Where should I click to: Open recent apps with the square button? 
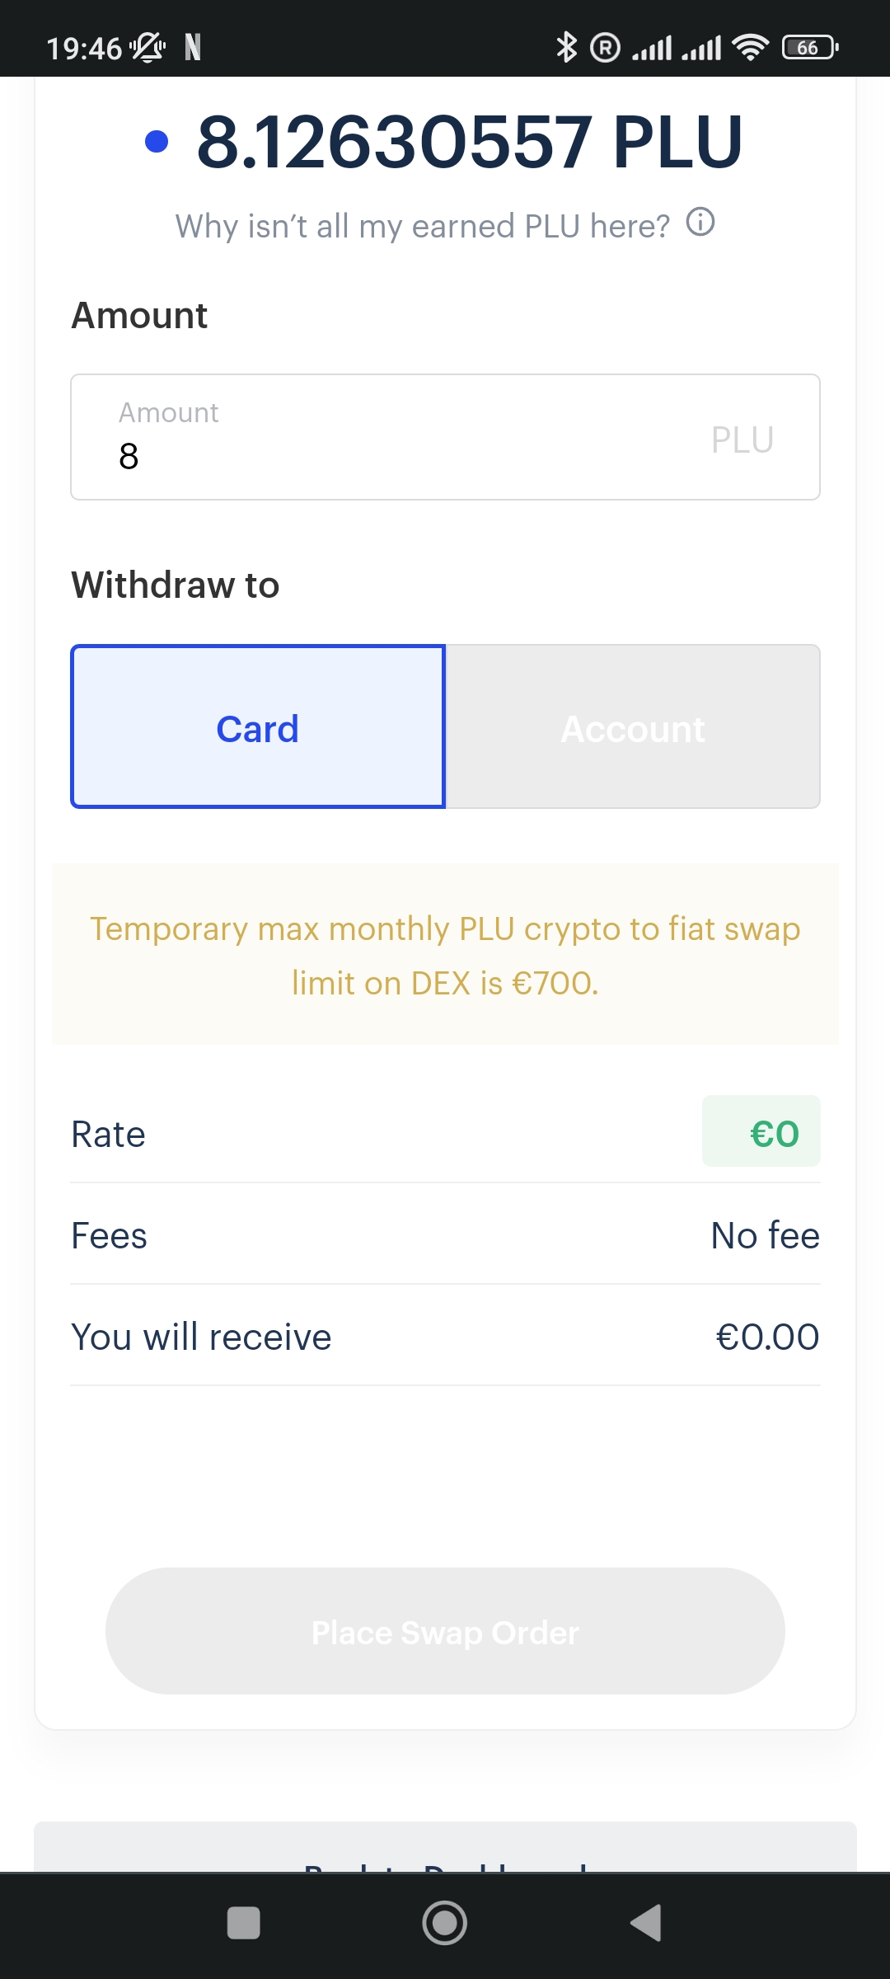(x=243, y=1923)
